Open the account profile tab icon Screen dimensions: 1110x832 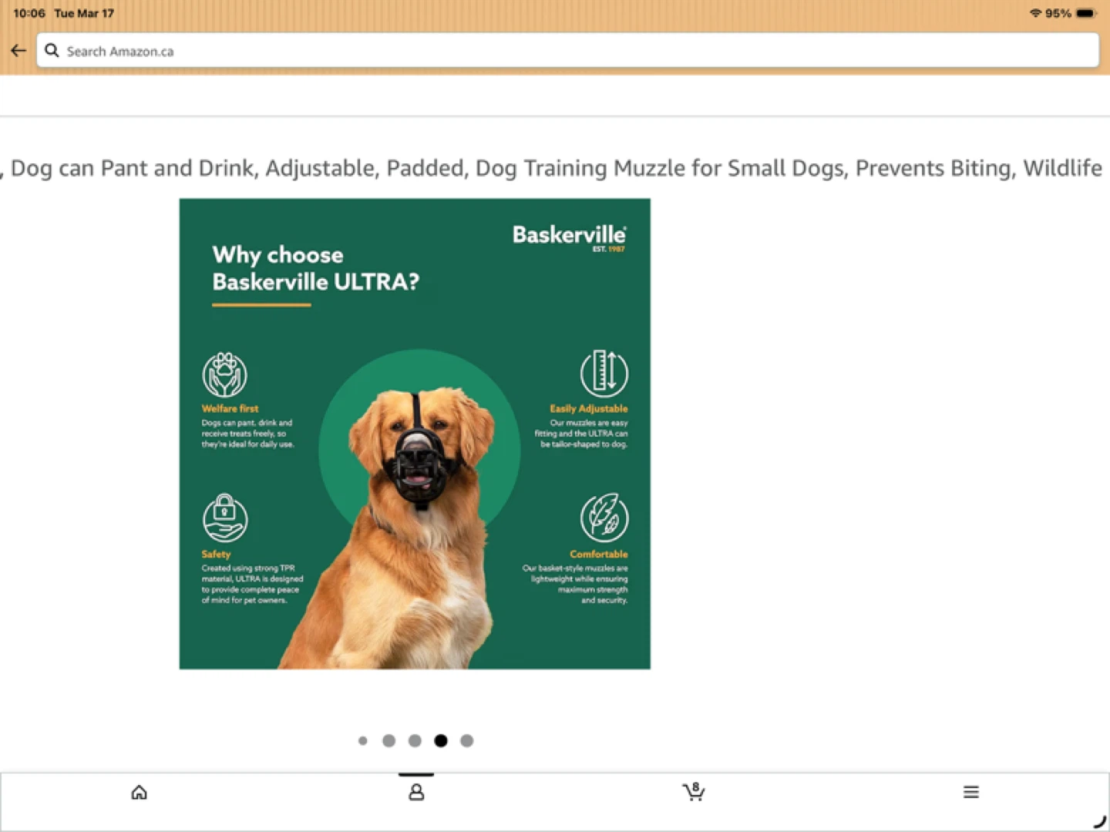416,792
